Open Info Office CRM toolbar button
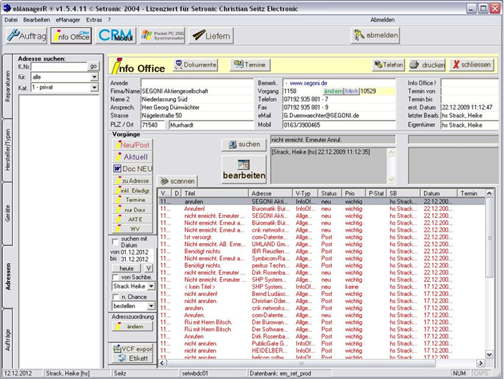The height and width of the screenshot is (379, 504). click(x=71, y=35)
